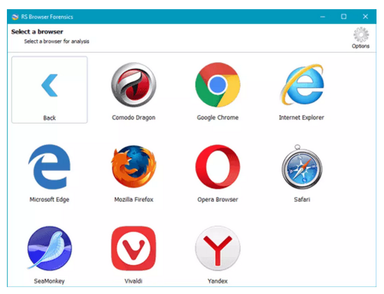Click the RS Browser Forensics title bar icon

15,17
